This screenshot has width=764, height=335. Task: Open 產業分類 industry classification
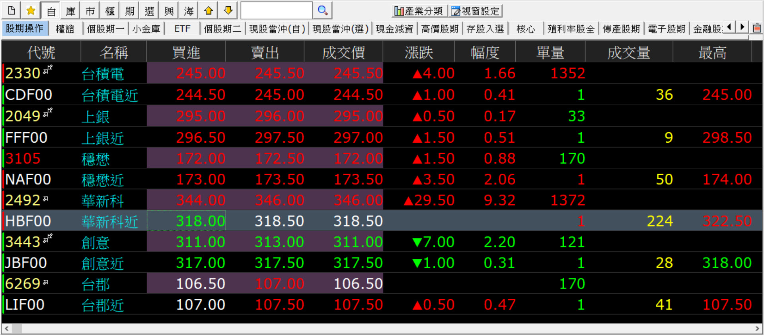tap(419, 11)
